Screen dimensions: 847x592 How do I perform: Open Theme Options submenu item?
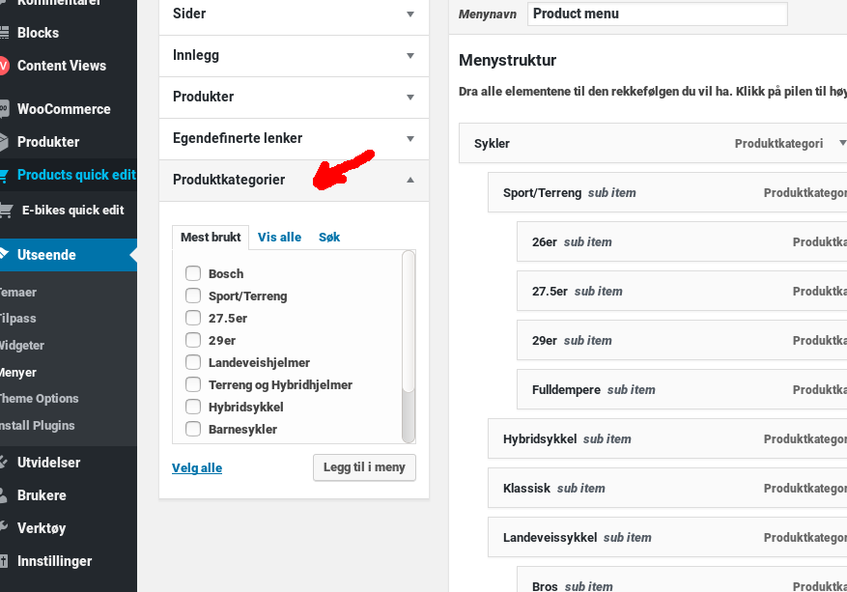tap(39, 399)
